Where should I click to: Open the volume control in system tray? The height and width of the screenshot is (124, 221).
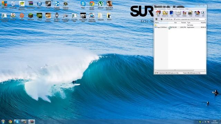205,122
